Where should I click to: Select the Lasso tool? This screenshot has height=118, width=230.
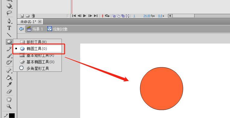click(9, 13)
